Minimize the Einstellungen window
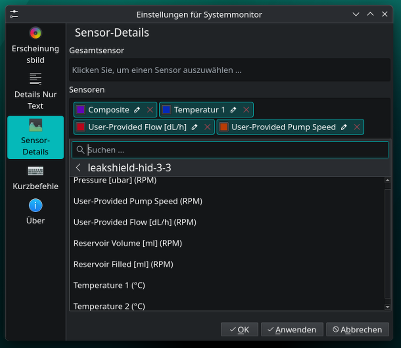Viewport: 401px width, 348px height. pyautogui.click(x=356, y=14)
